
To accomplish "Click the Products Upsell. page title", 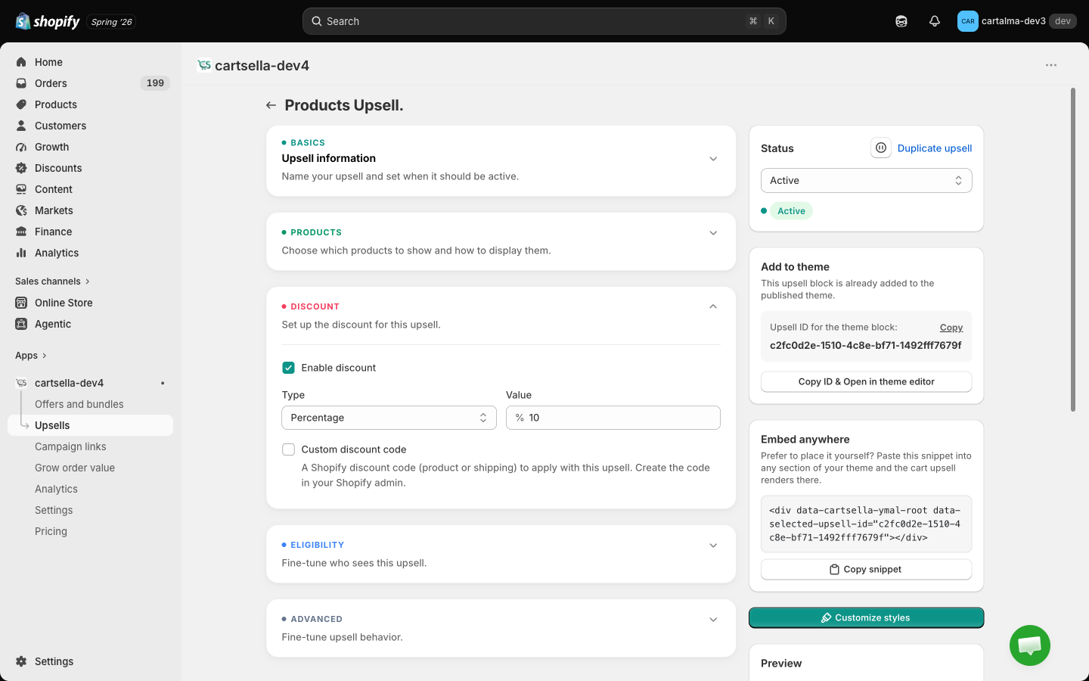I will coord(344,105).
